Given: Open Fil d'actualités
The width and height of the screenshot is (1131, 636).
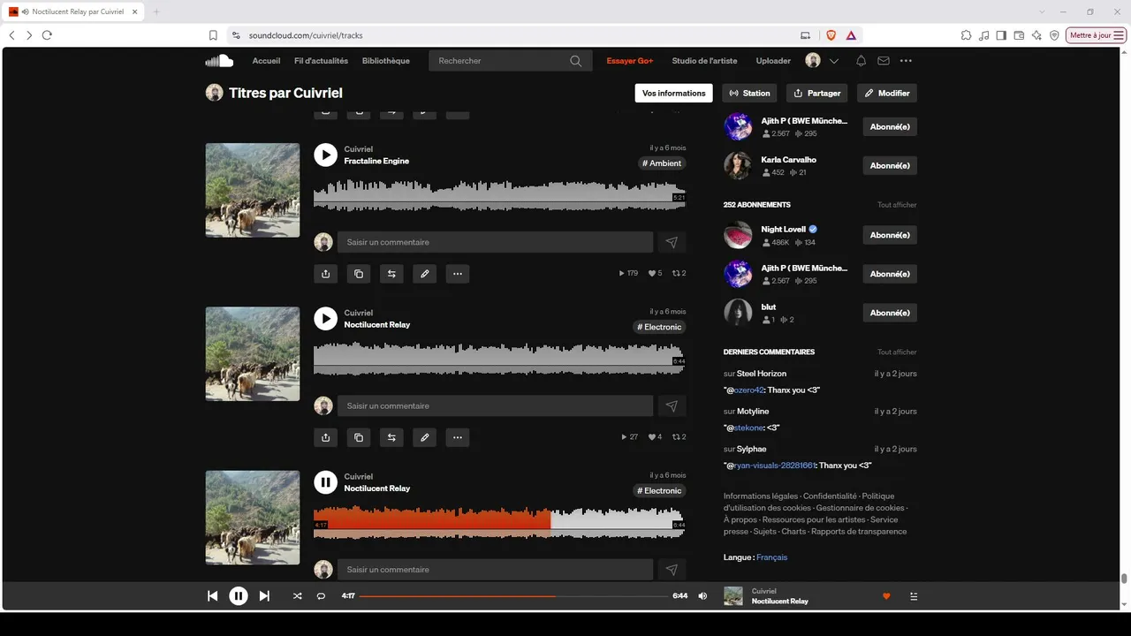Looking at the screenshot, I should tap(321, 61).
